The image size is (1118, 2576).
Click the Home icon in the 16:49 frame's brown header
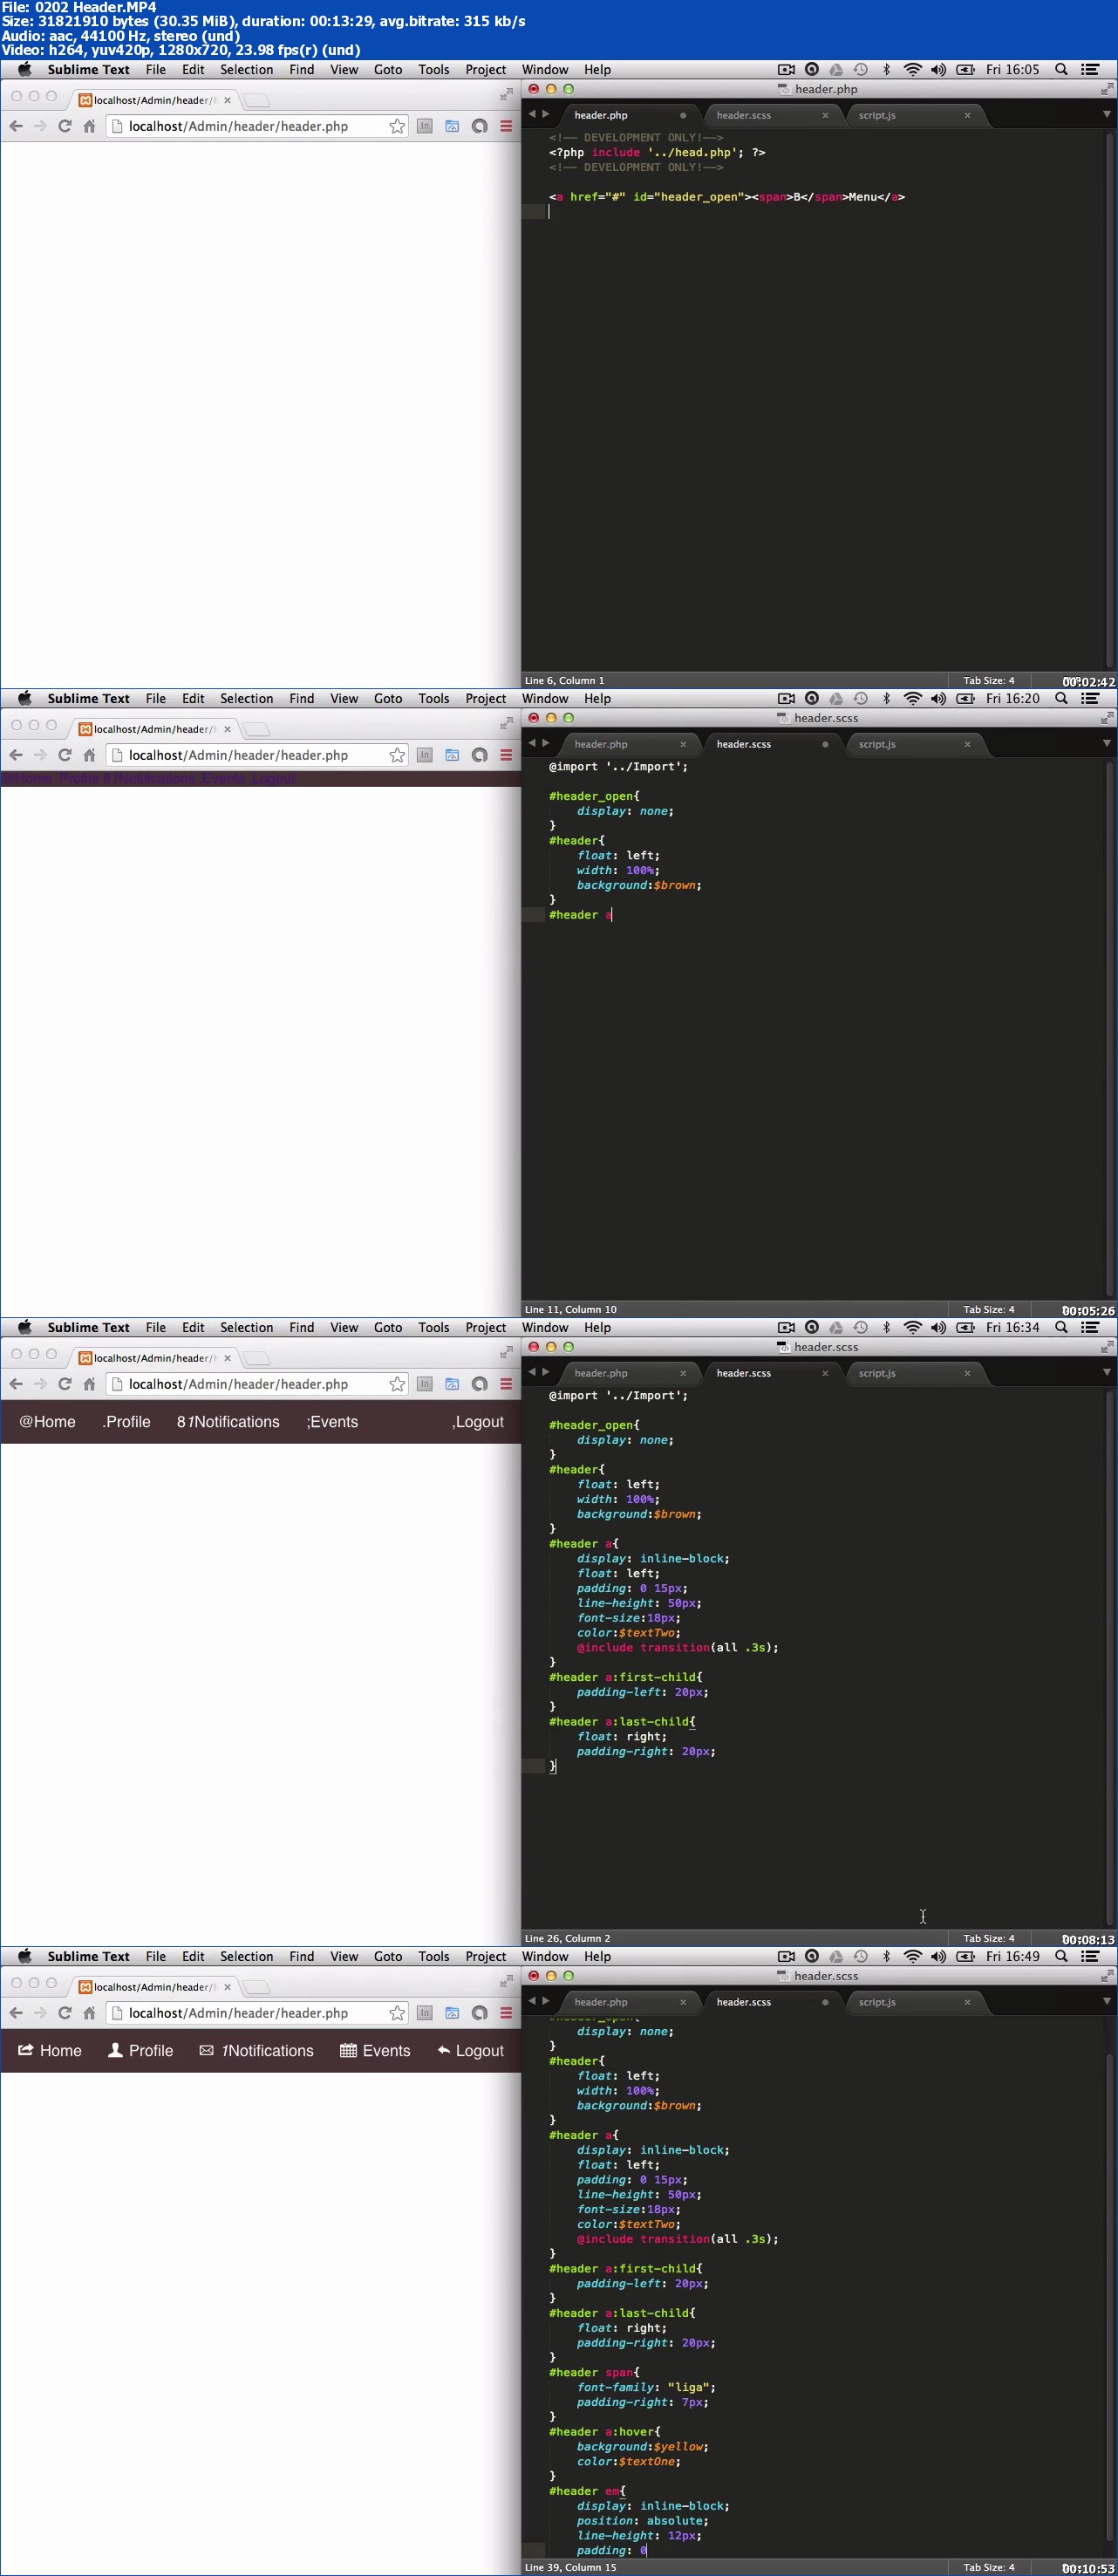pyautogui.click(x=26, y=2050)
